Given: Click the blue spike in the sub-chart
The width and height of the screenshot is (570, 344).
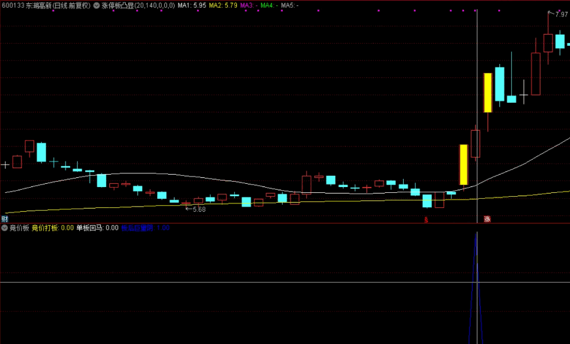Looking at the screenshot, I should coord(476,287).
